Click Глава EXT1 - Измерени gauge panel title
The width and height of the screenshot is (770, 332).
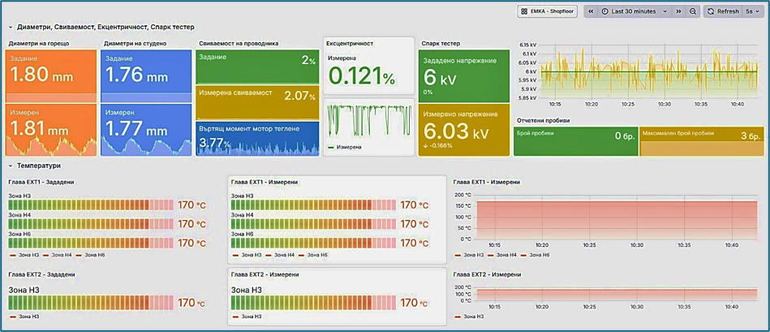[x=265, y=182]
